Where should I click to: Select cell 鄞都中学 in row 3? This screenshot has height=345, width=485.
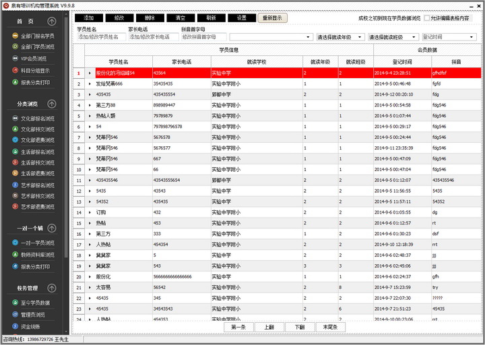257,94
